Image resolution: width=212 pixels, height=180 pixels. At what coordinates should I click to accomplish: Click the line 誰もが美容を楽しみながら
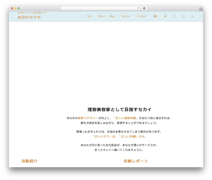point(119,123)
